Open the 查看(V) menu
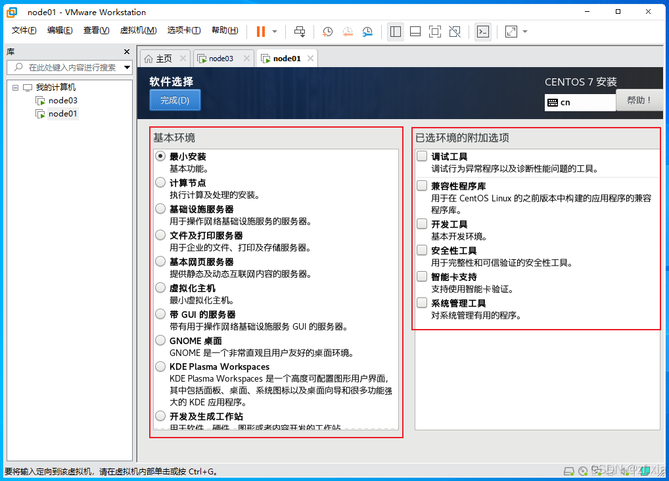Viewport: 669px width, 481px height. (x=96, y=30)
